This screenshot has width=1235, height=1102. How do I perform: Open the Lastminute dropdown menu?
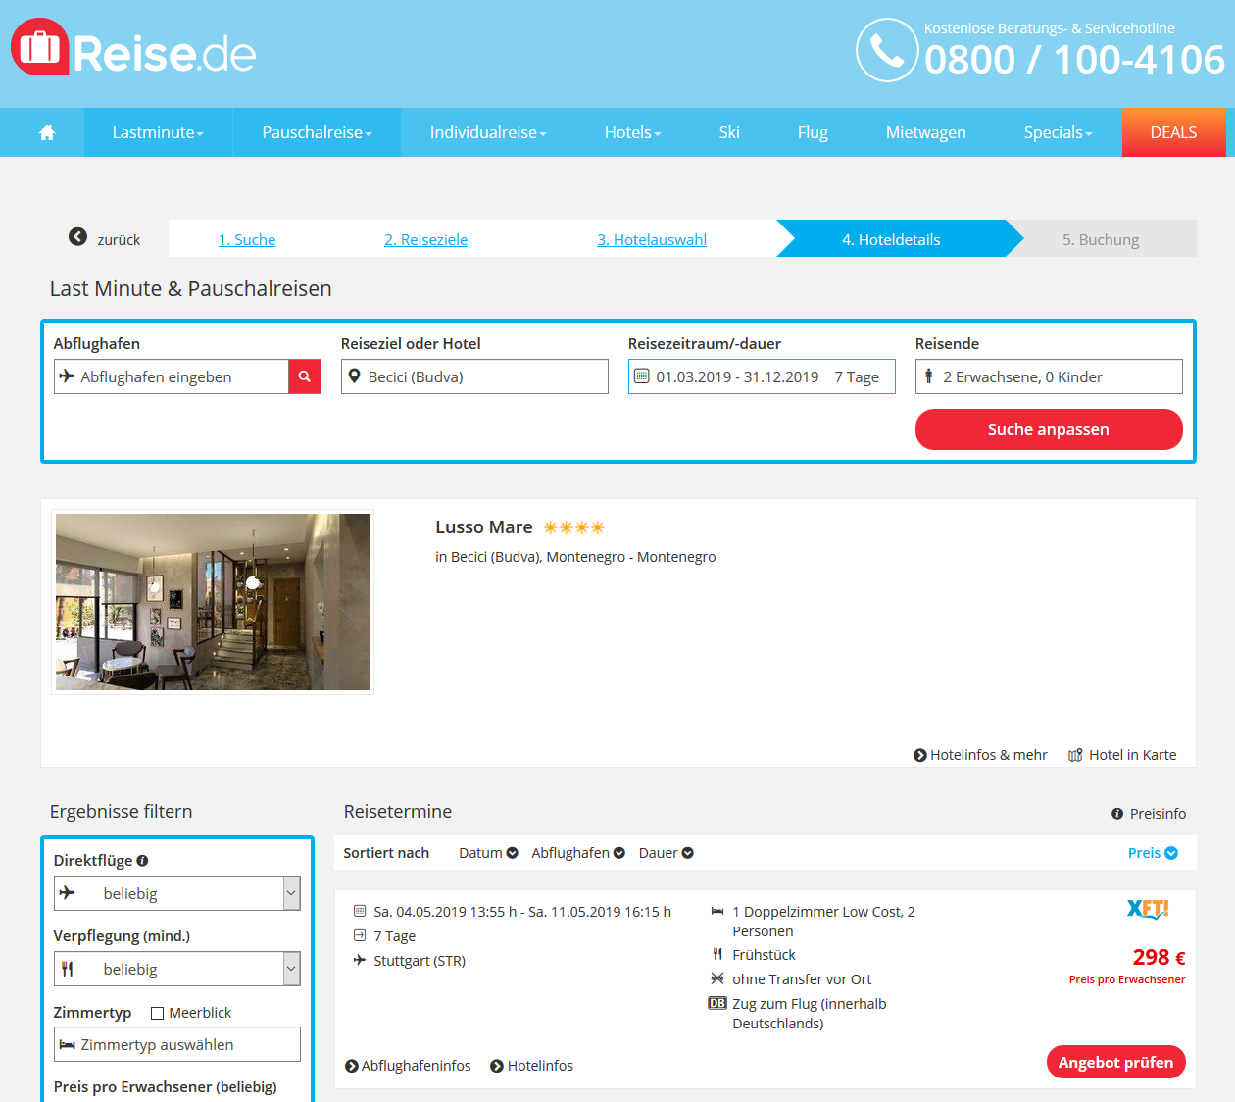pos(158,132)
